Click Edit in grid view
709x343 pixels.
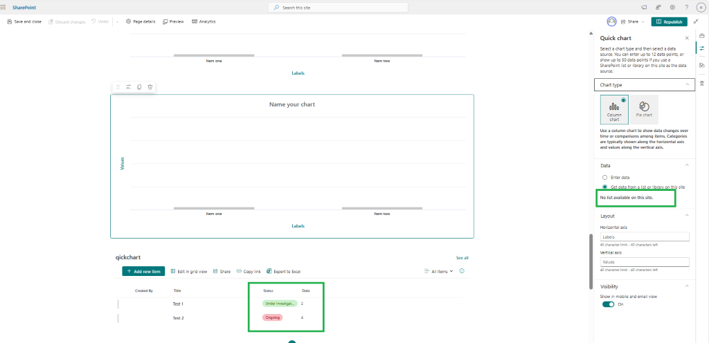pos(189,272)
